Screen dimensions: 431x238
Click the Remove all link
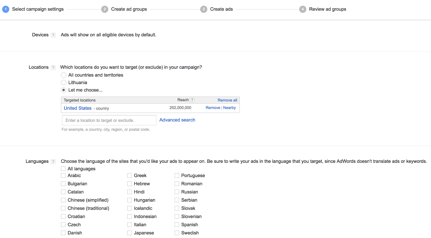point(227,100)
